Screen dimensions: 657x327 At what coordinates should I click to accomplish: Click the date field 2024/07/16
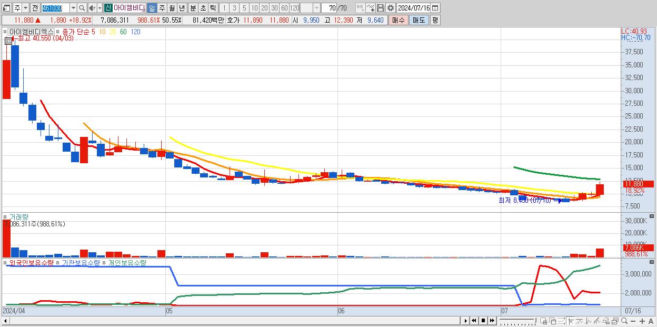pos(414,8)
